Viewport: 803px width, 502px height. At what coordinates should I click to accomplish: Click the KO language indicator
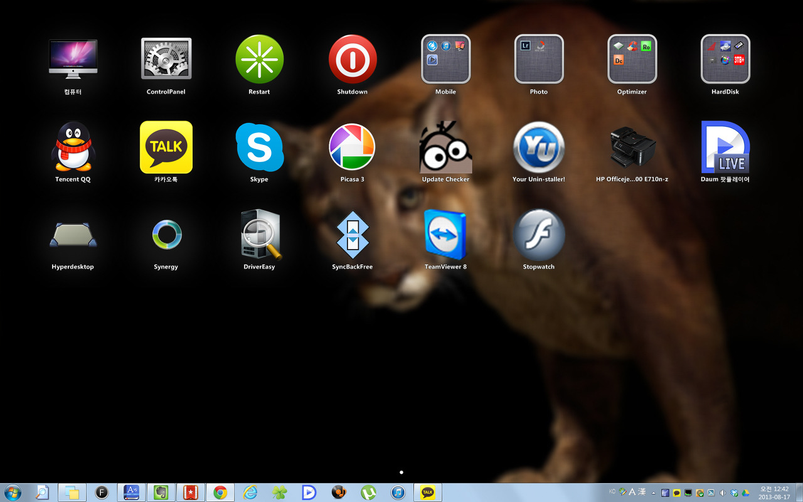click(612, 491)
